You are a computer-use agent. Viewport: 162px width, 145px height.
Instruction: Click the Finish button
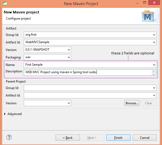(118, 138)
